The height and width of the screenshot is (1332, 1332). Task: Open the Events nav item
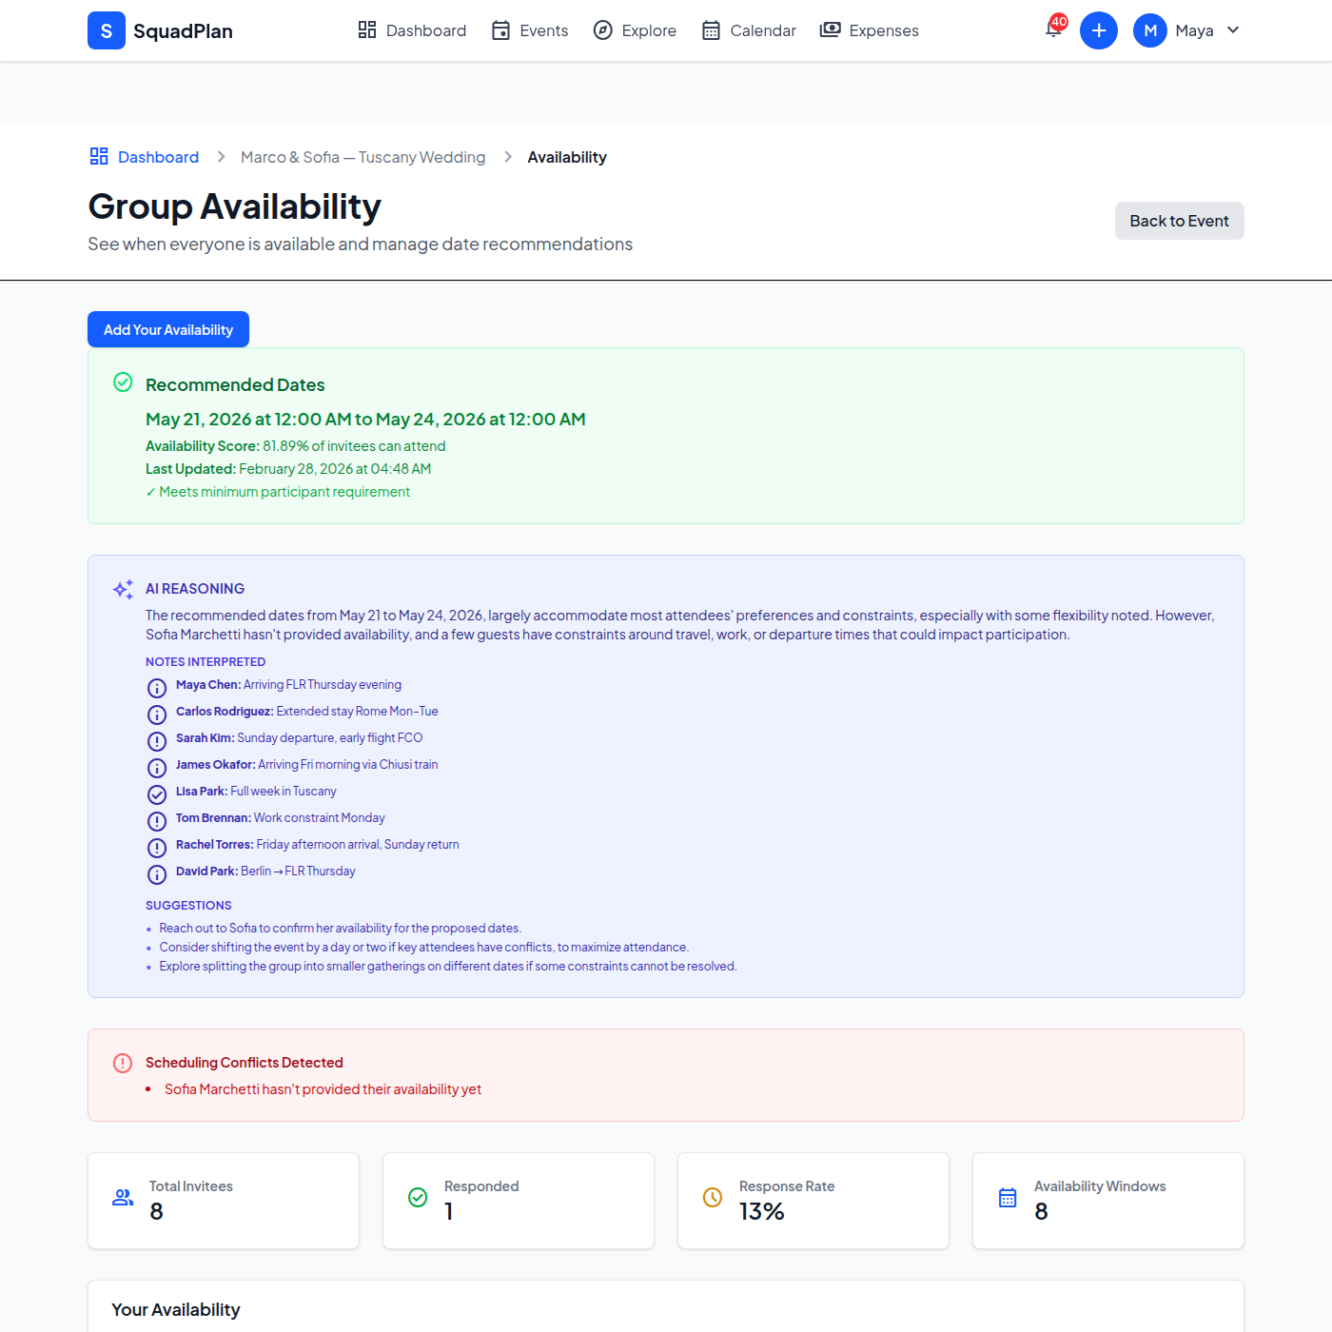(530, 30)
